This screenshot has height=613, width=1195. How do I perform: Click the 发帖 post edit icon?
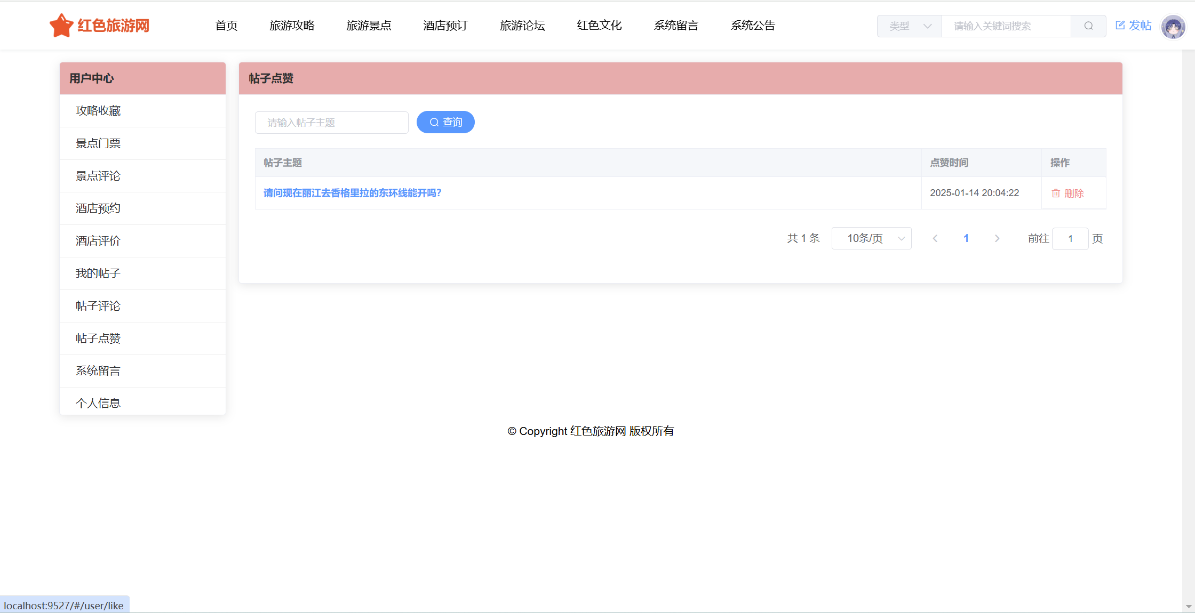coord(1120,25)
